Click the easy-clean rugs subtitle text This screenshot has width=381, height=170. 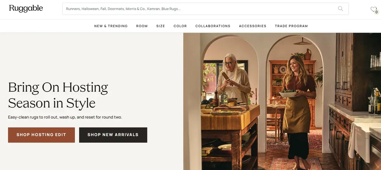tap(65, 117)
